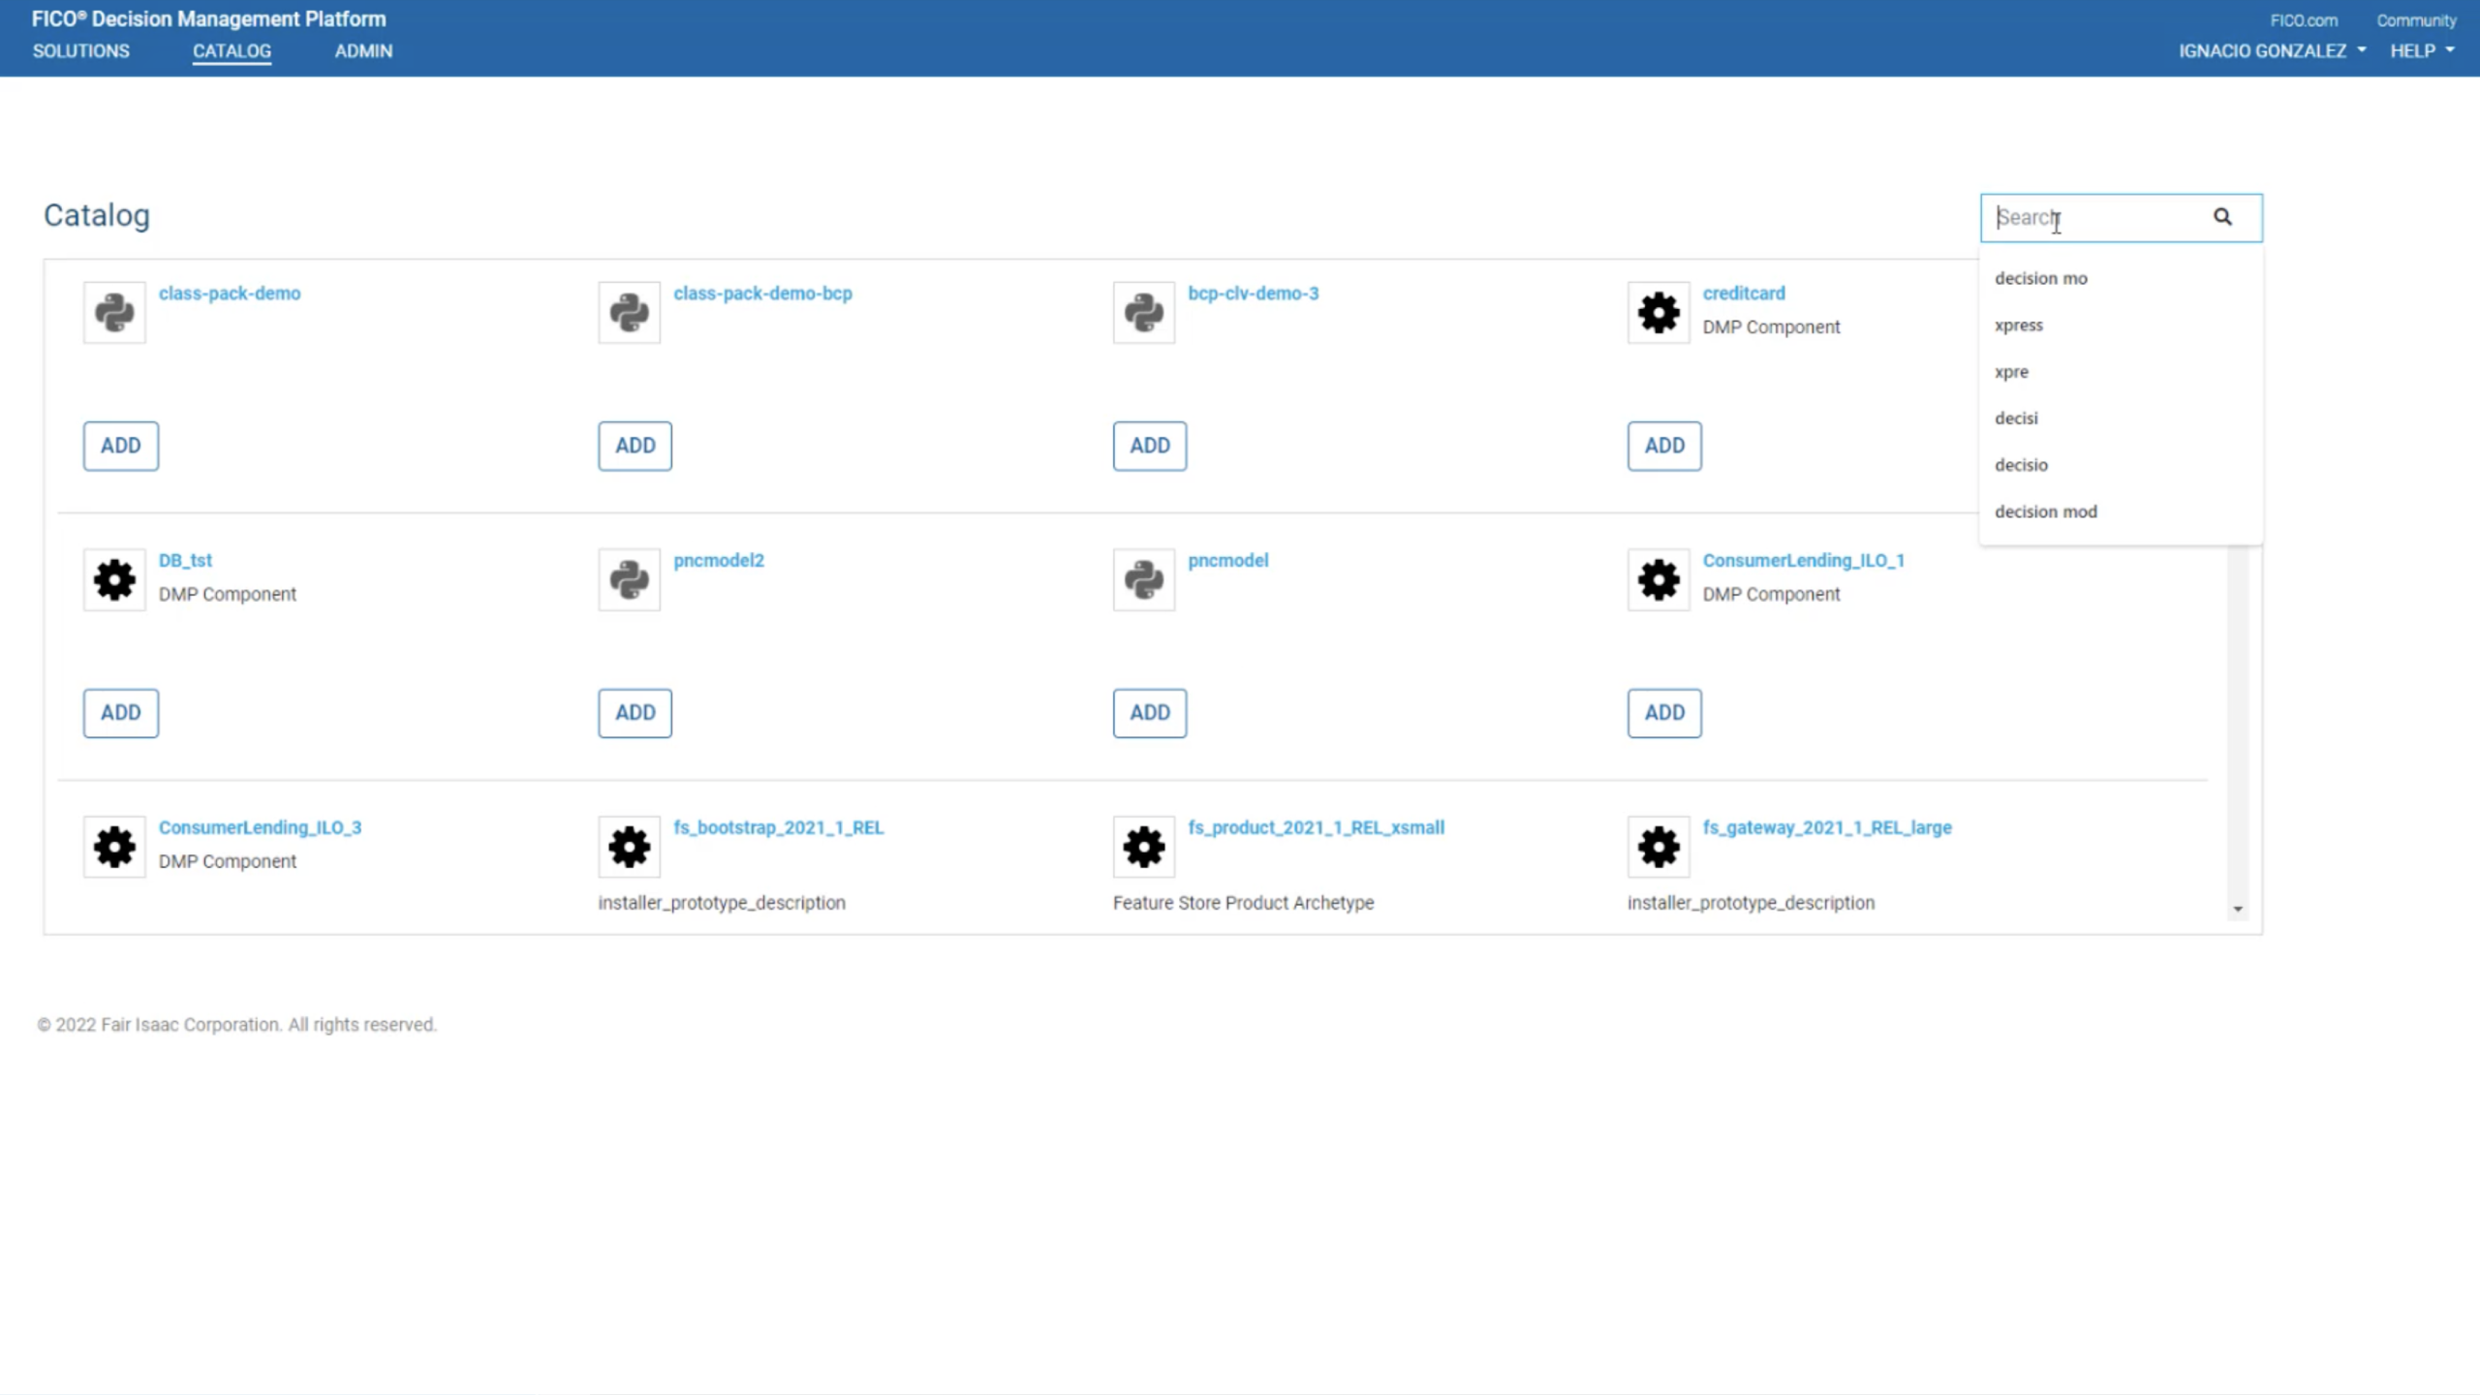The image size is (2480, 1395).
Task: Click the ConsumerLending_ILO_1 gear icon
Action: [1658, 579]
